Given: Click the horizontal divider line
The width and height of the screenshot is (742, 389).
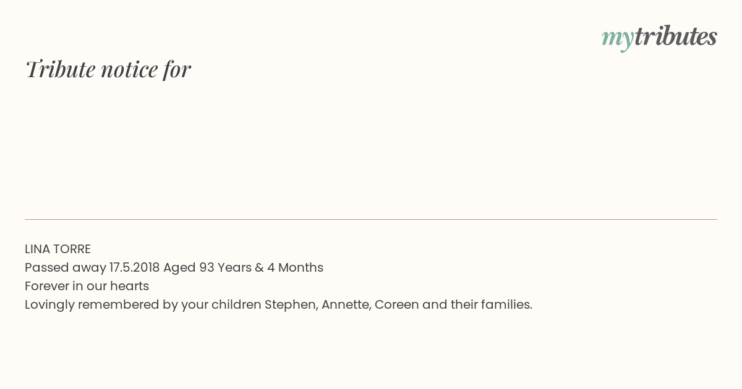Looking at the screenshot, I should (x=371, y=219).
